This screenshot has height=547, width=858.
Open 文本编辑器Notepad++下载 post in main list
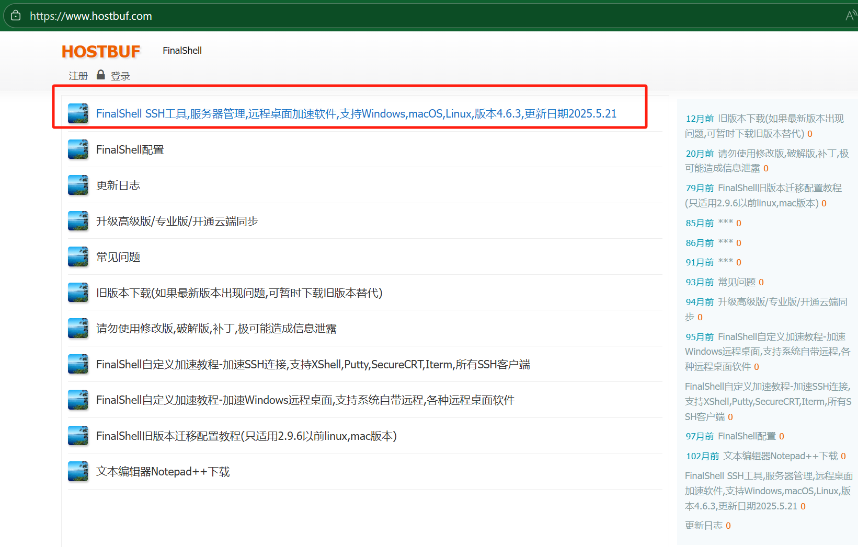(163, 472)
